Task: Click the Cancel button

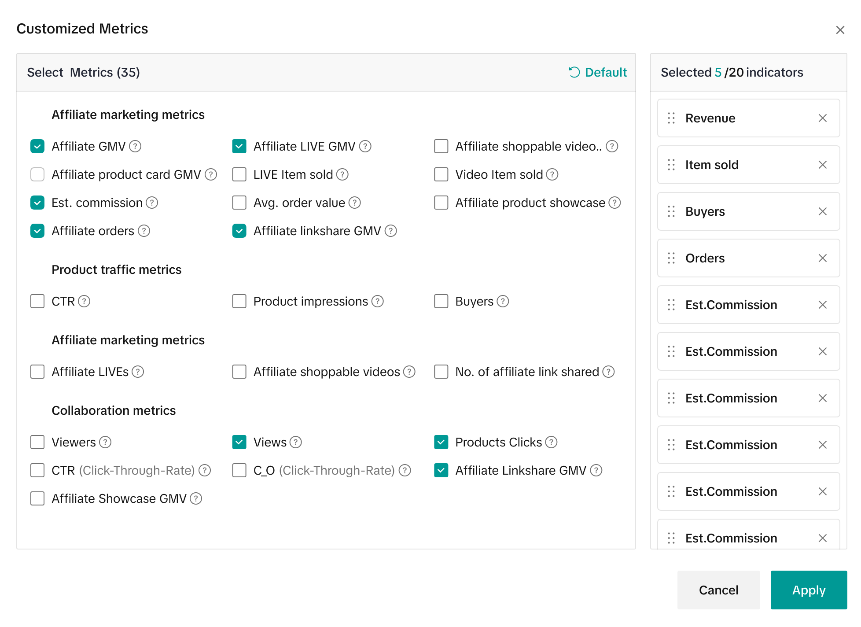Action: (x=718, y=590)
